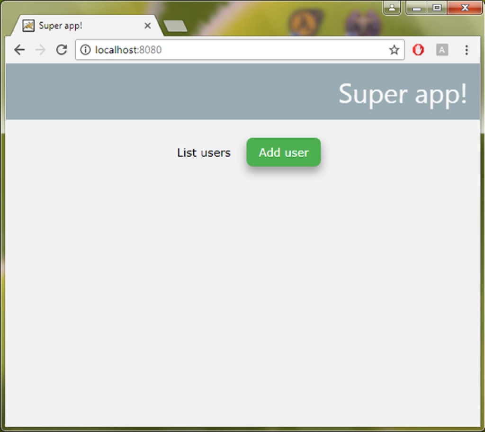Open a new tab
The height and width of the screenshot is (432, 485).
[x=175, y=26]
